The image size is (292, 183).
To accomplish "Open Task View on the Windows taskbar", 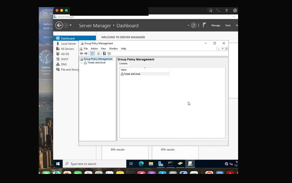I will [131, 164].
